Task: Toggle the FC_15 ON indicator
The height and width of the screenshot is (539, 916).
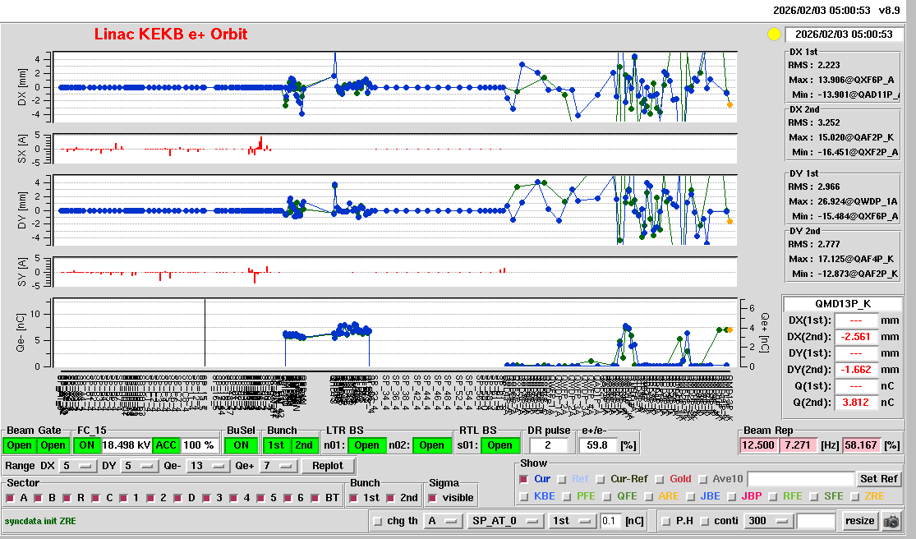Action: [86, 445]
